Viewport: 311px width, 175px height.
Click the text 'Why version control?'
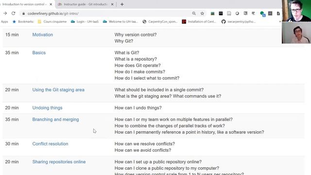[136, 35]
